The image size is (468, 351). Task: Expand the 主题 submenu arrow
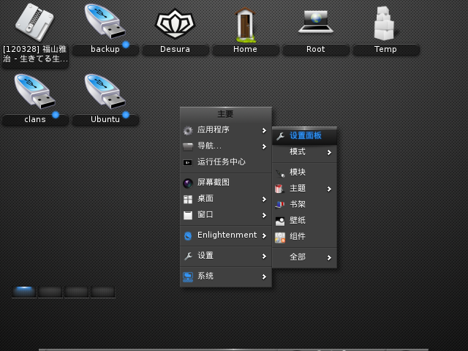coord(329,189)
